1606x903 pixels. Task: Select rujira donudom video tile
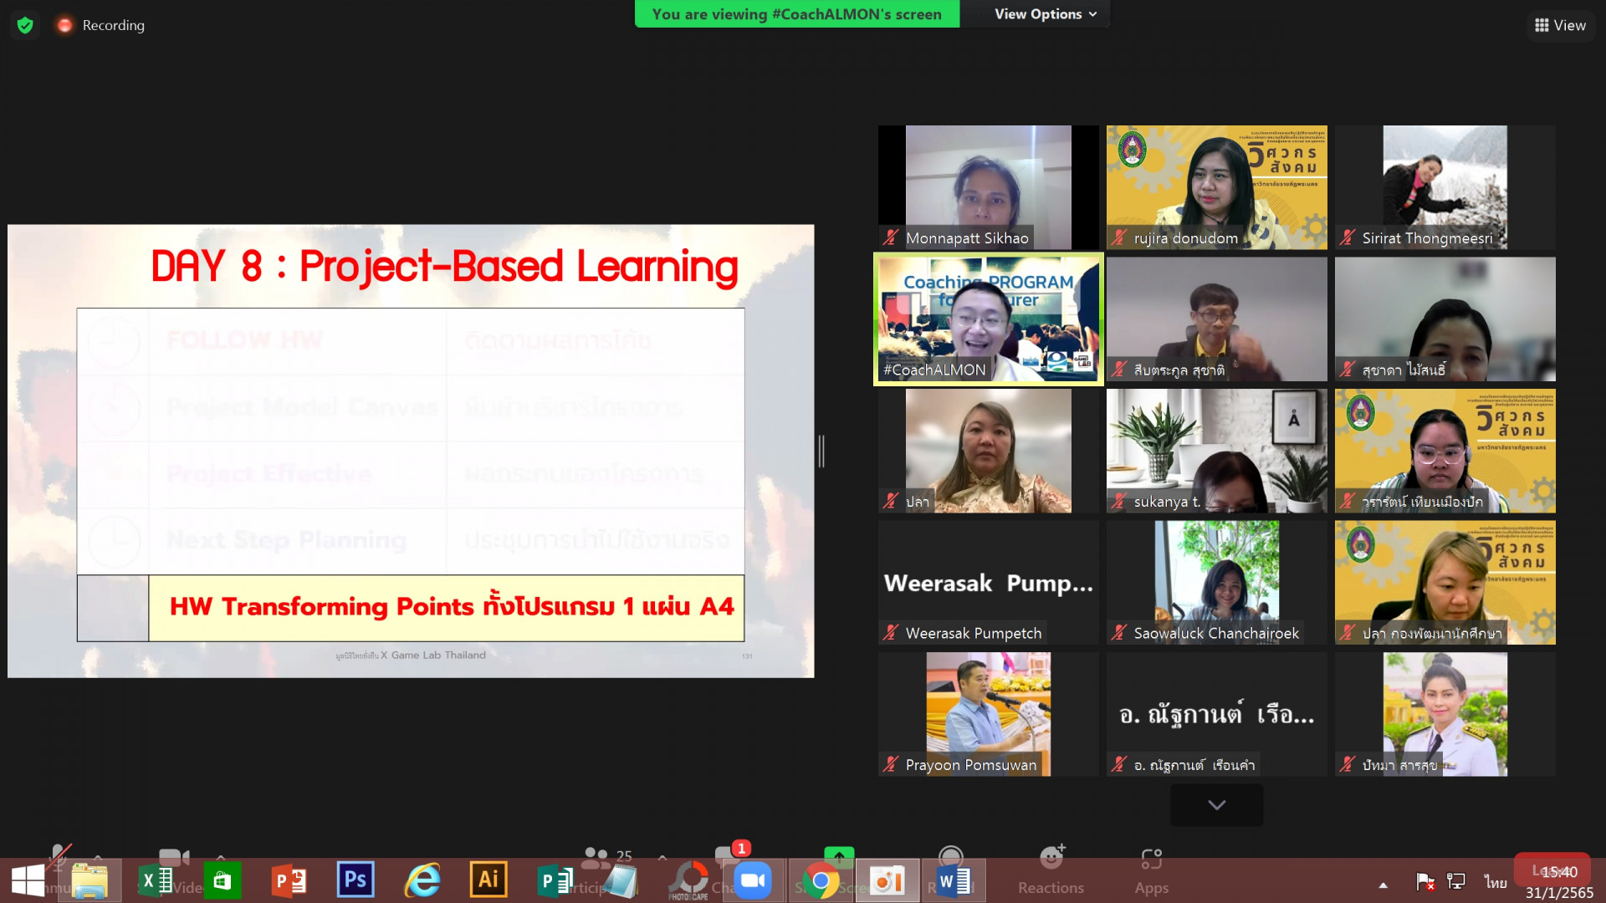[1217, 187]
